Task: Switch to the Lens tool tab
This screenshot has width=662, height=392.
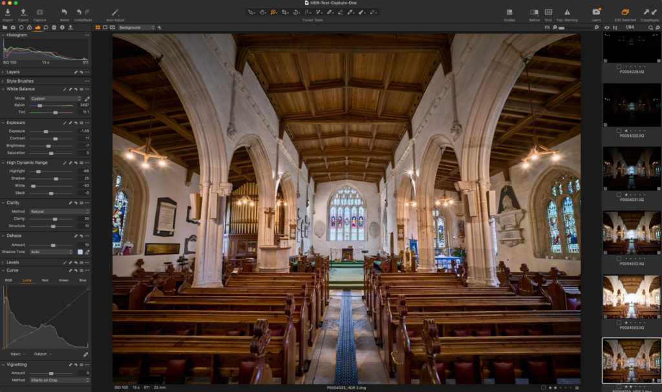Action: click(21, 27)
